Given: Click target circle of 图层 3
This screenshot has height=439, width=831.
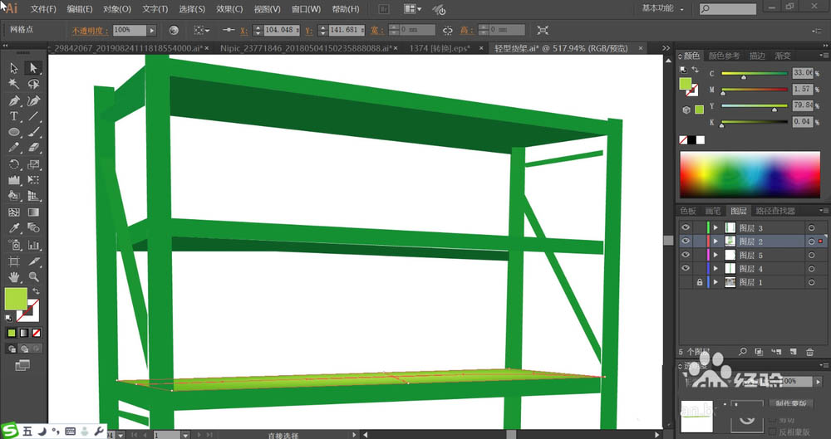Looking at the screenshot, I should (x=811, y=227).
